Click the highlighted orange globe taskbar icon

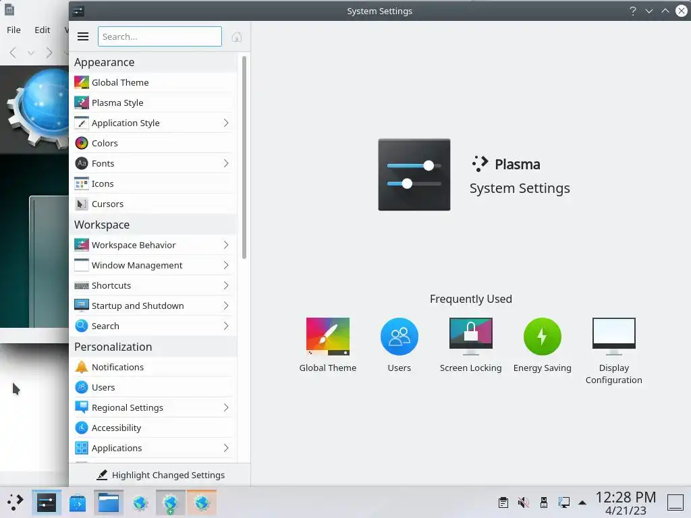click(x=202, y=502)
